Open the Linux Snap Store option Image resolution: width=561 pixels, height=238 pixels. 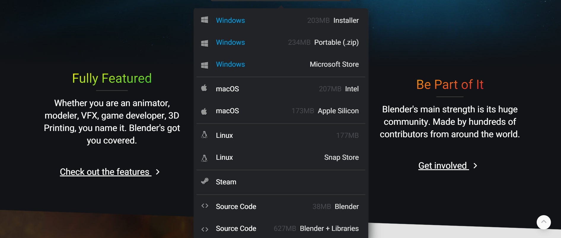pos(281,157)
